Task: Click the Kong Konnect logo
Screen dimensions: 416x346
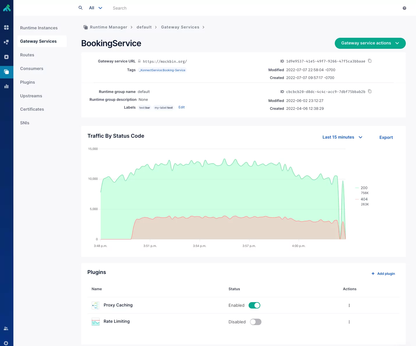Action: click(7, 8)
